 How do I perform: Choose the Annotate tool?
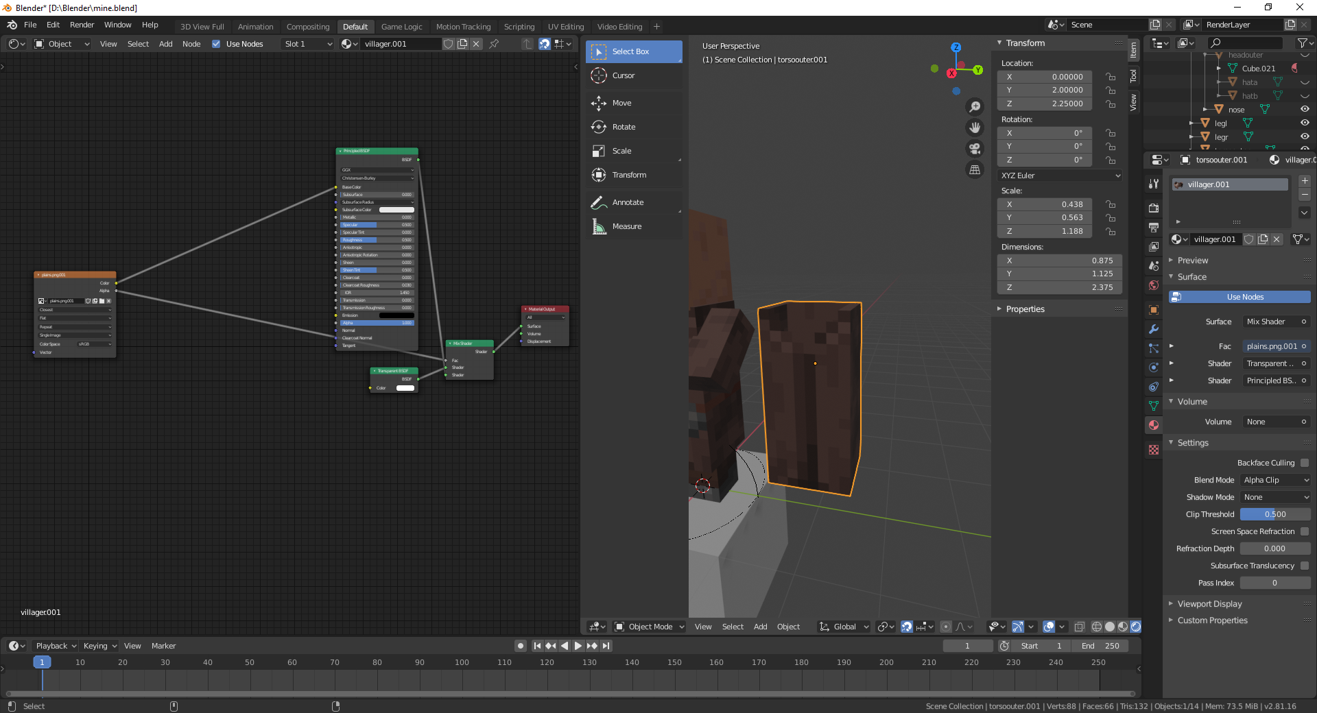click(x=634, y=202)
